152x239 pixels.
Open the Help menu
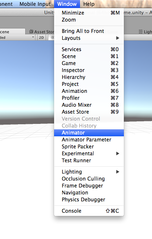[x=89, y=4]
